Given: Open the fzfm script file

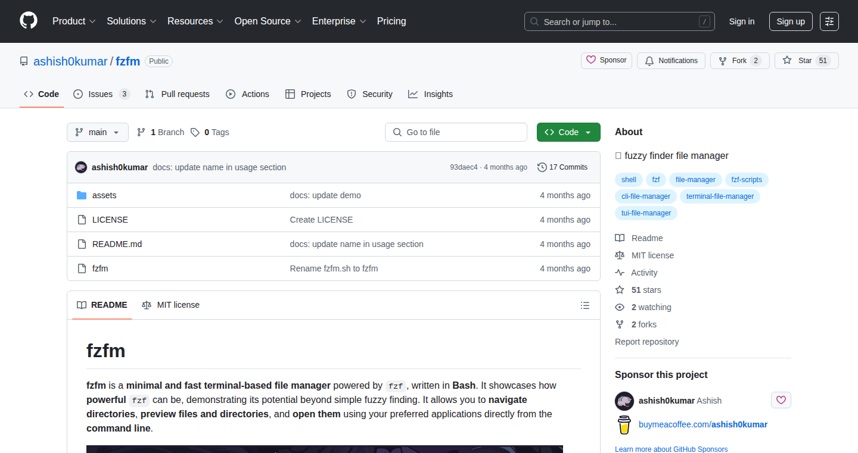Looking at the screenshot, I should pos(100,268).
